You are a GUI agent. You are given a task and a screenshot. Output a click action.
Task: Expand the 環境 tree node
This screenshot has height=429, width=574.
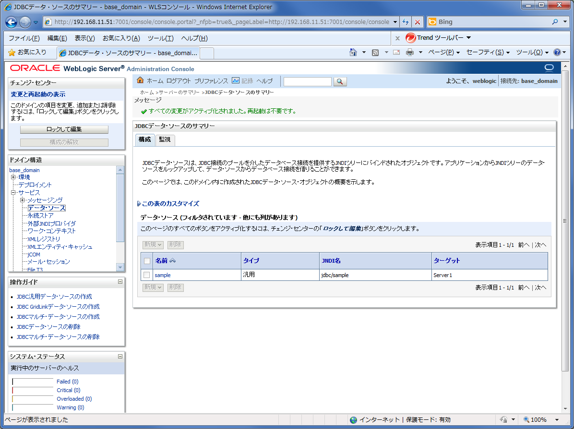click(x=13, y=177)
